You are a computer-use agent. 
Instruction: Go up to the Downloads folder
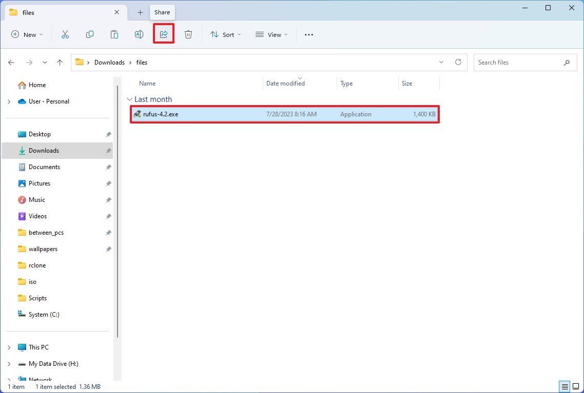tap(60, 62)
